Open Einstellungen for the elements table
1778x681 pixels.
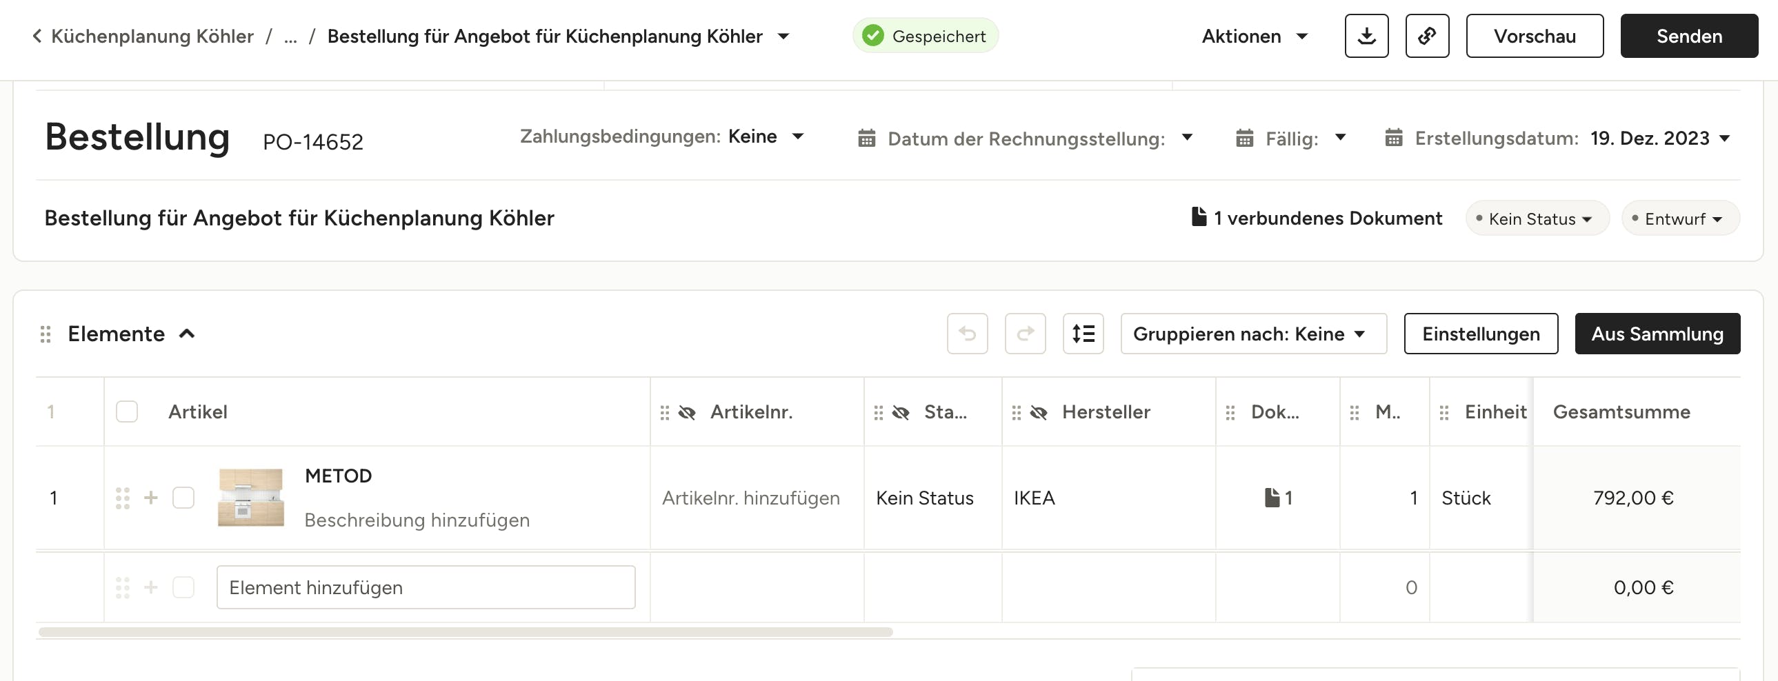[x=1481, y=334]
